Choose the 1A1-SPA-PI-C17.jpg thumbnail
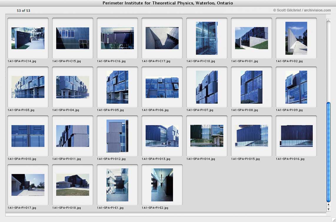 162,38
